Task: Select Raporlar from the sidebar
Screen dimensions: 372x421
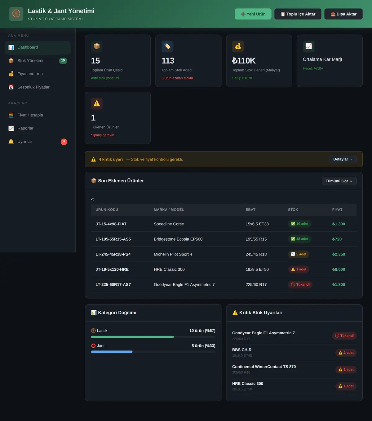Action: [38, 128]
